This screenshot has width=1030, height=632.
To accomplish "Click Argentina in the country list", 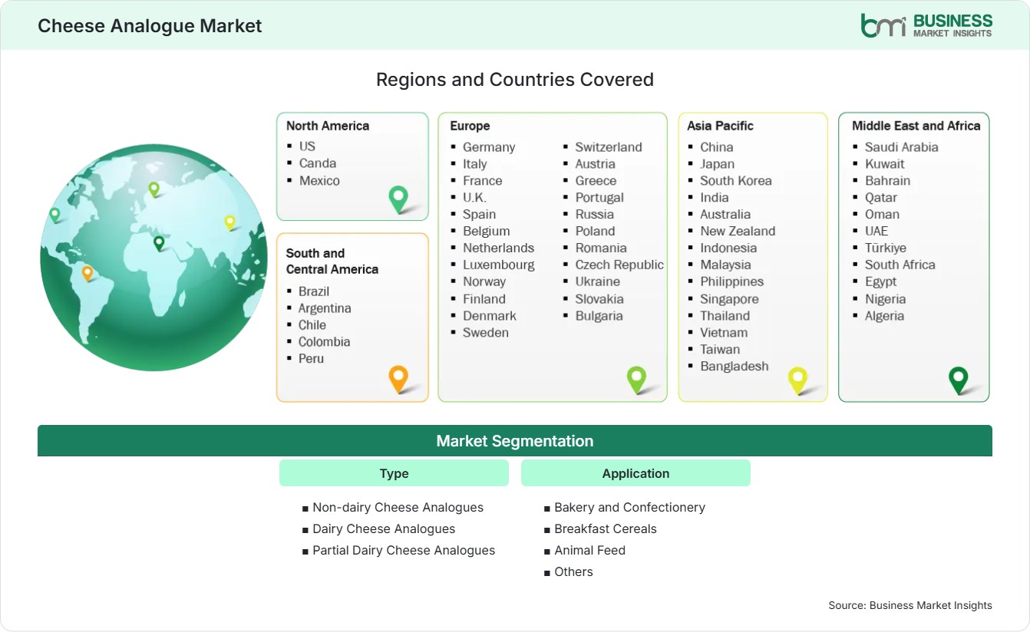I will tap(325, 308).
